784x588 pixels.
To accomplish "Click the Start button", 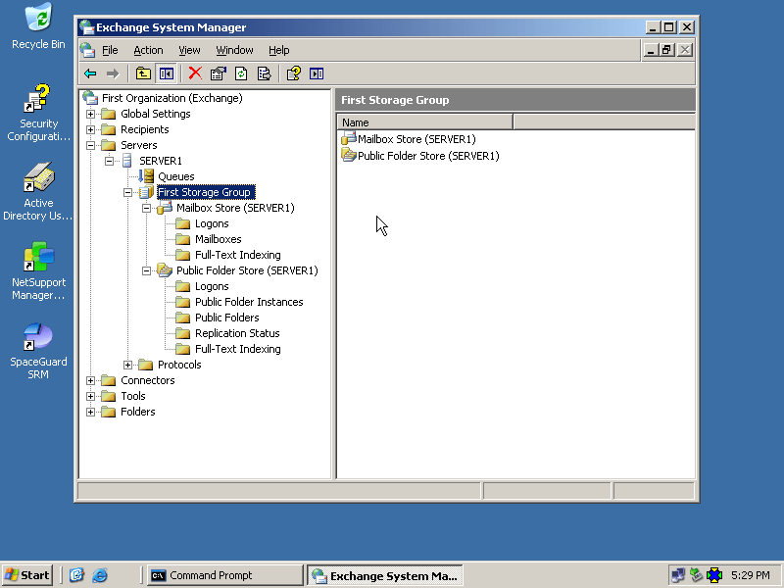I will point(26,574).
